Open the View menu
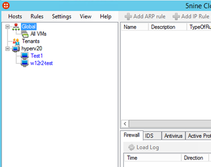This screenshot has width=211, height=167. pos(85,16)
